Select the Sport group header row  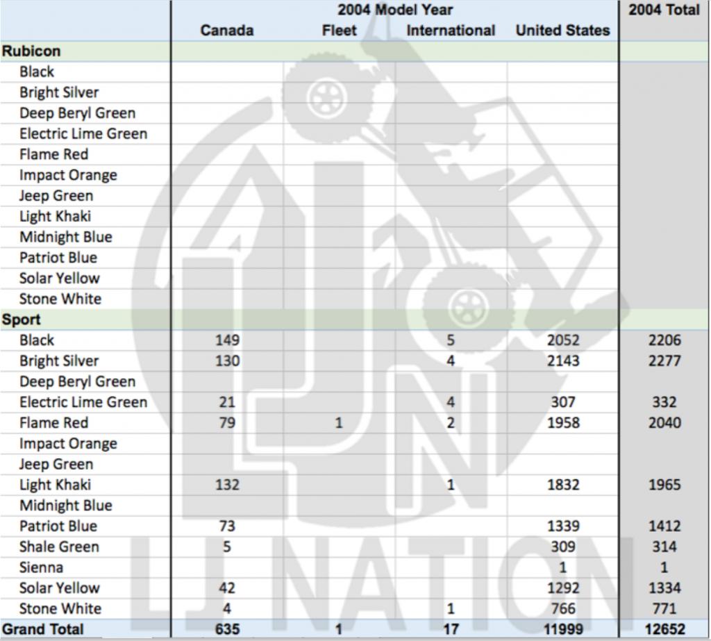click(x=22, y=320)
